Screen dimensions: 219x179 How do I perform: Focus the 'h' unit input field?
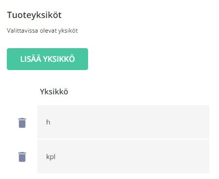tap(123, 122)
